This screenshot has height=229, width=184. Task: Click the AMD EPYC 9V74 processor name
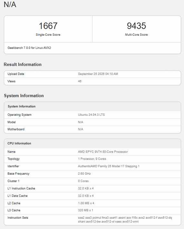(x=103, y=152)
